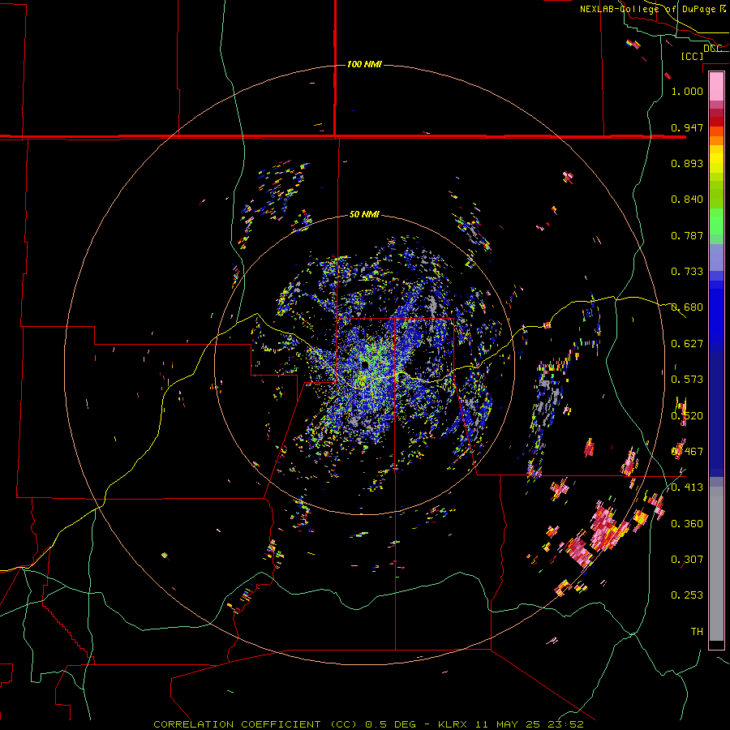This screenshot has height=730, width=730.
Task: Select the 0.680 legend value
Action: pos(687,307)
